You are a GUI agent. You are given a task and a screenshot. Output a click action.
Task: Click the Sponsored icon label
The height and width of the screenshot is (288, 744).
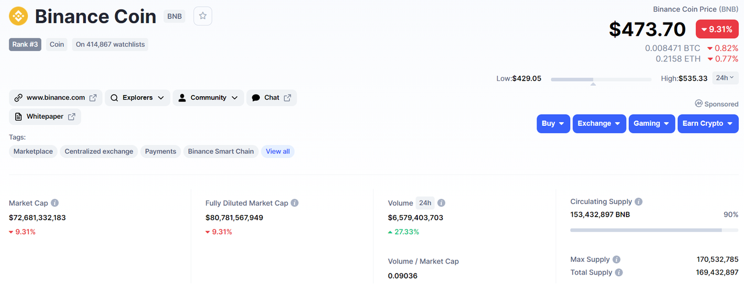(x=717, y=104)
